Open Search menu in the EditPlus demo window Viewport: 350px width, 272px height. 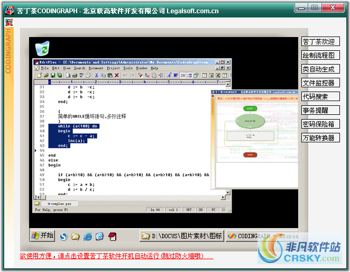tap(79, 68)
